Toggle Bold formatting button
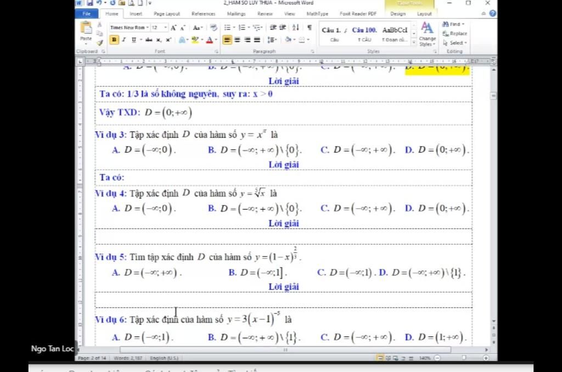The width and height of the screenshot is (562, 372). click(x=114, y=40)
